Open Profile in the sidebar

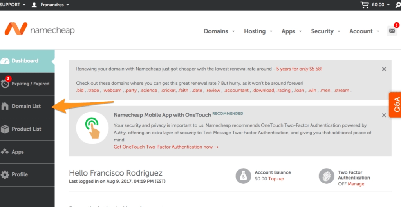coord(27,174)
